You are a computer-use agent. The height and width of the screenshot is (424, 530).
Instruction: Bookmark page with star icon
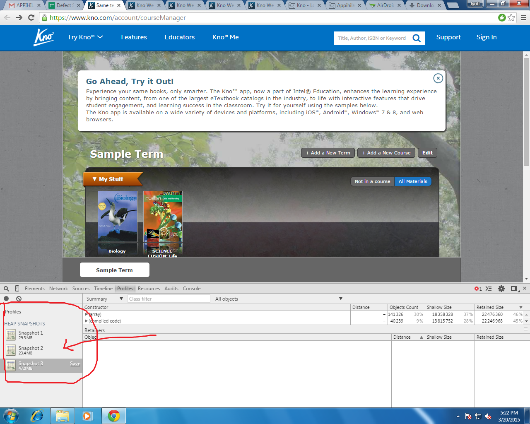511,17
